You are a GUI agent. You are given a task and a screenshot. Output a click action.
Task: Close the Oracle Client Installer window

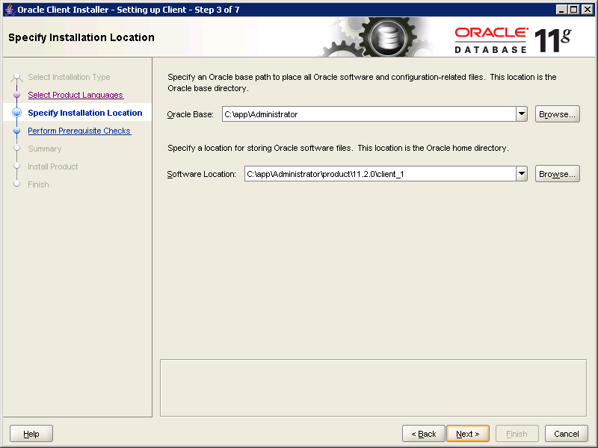[x=587, y=10]
